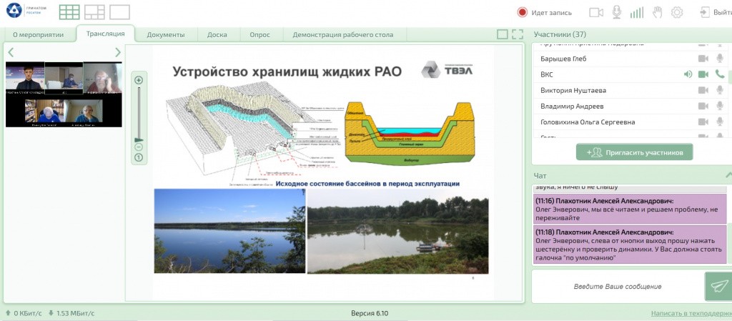Image resolution: width=732 pixels, height=321 pixels.
Task: Click the Участники (37) header
Action: [560, 34]
